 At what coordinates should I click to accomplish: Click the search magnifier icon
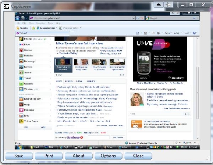(x=194, y=18)
